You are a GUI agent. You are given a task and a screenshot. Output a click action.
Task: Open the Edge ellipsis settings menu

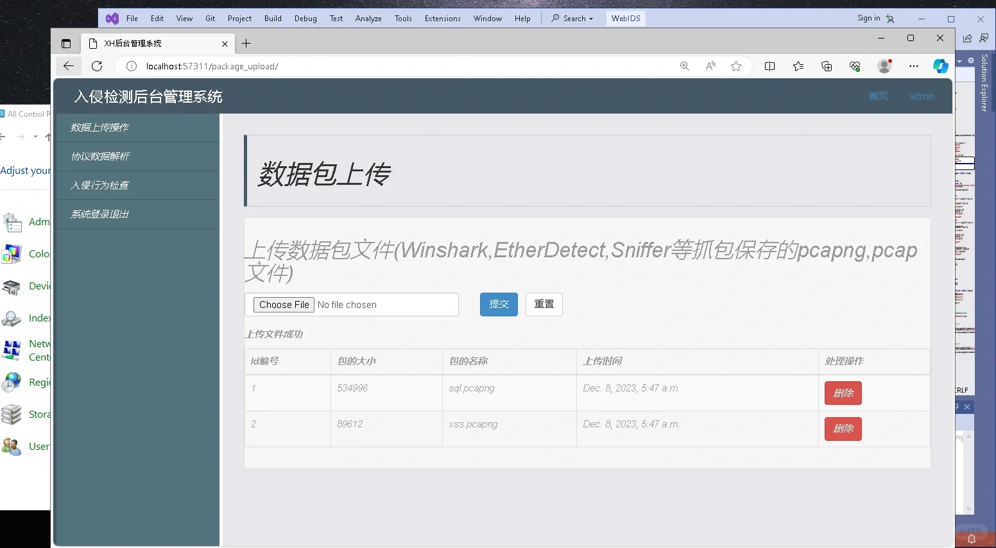914,66
